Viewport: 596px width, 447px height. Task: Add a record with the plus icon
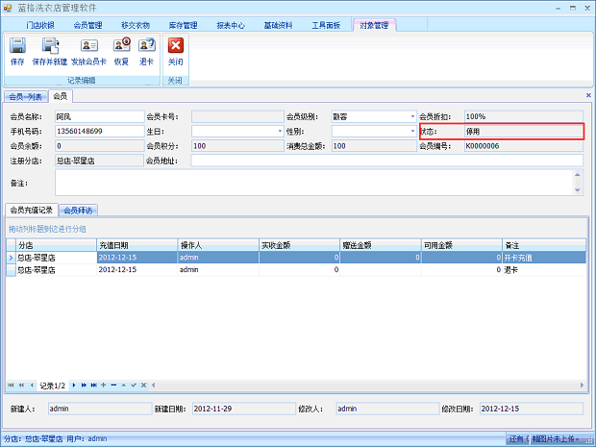point(104,385)
